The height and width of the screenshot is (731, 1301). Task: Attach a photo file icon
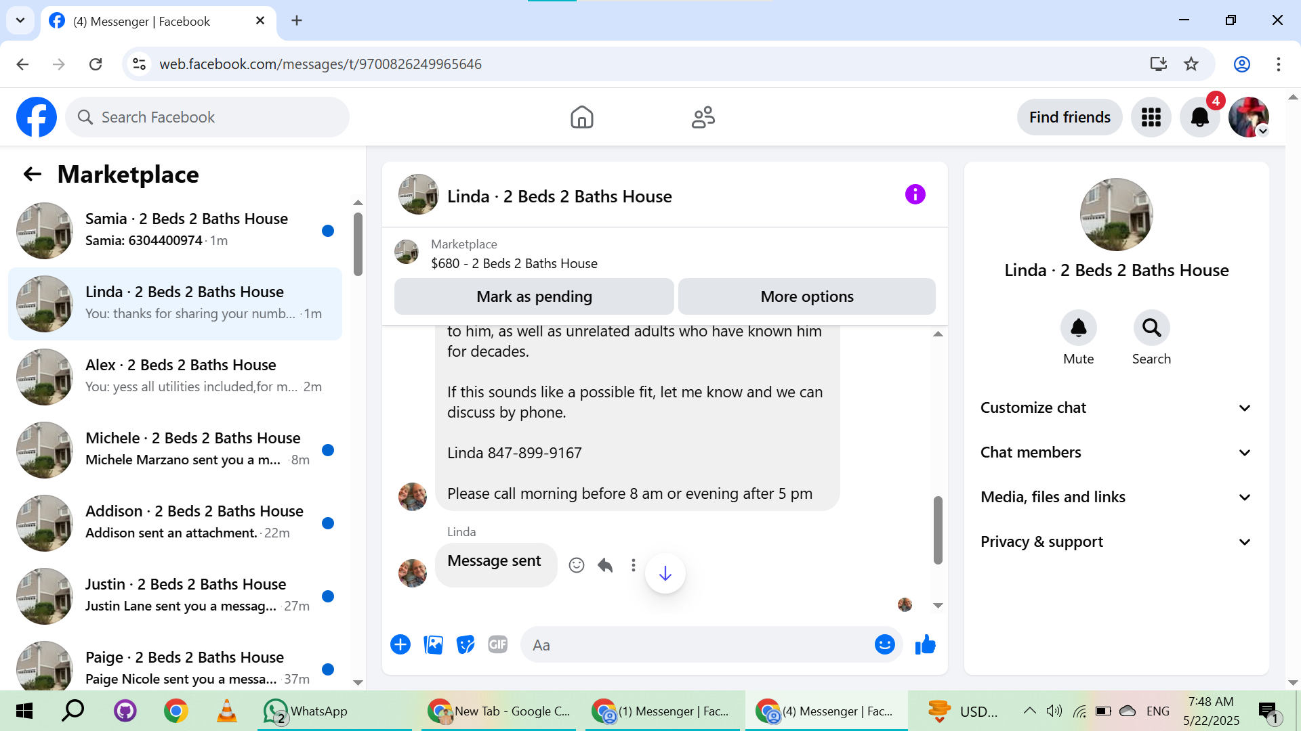tap(433, 644)
